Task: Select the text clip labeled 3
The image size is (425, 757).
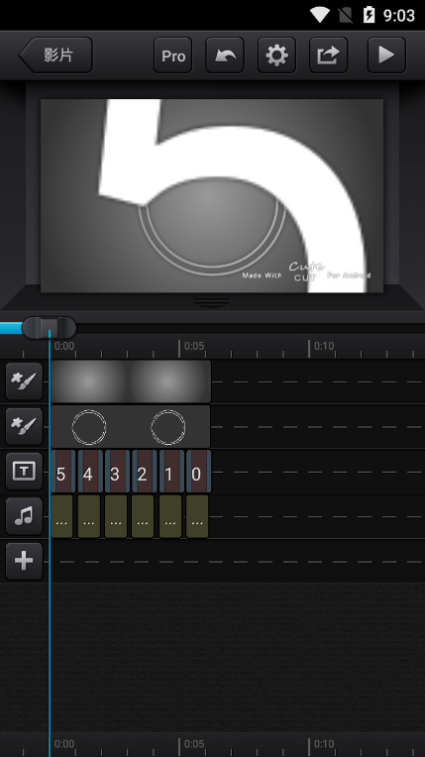Action: click(x=117, y=472)
